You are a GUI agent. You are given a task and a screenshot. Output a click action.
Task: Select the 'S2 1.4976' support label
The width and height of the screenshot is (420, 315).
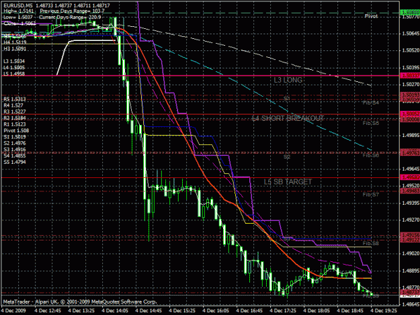15,143
